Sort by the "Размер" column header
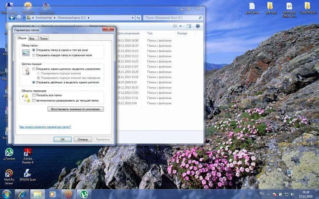The height and width of the screenshot is (199, 319). 182,33
